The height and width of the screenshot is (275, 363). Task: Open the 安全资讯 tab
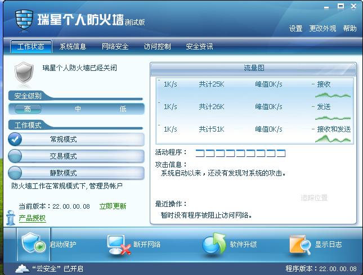[x=199, y=47]
